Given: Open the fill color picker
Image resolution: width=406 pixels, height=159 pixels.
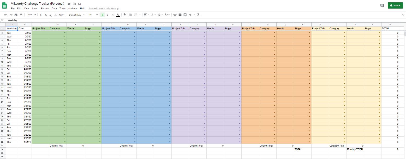Looking at the screenshot, I should (x=125, y=15).
